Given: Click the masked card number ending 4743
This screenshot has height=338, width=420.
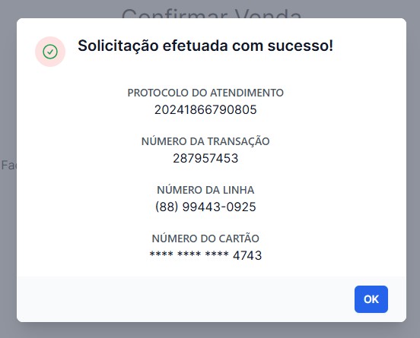Looking at the screenshot, I should (205, 255).
